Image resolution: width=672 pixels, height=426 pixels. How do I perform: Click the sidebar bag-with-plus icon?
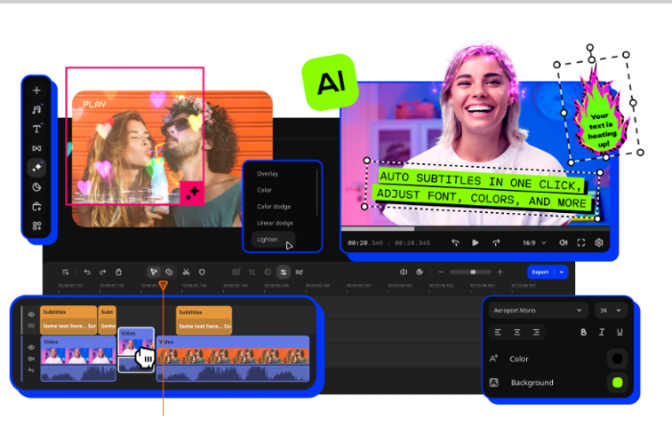click(x=36, y=207)
